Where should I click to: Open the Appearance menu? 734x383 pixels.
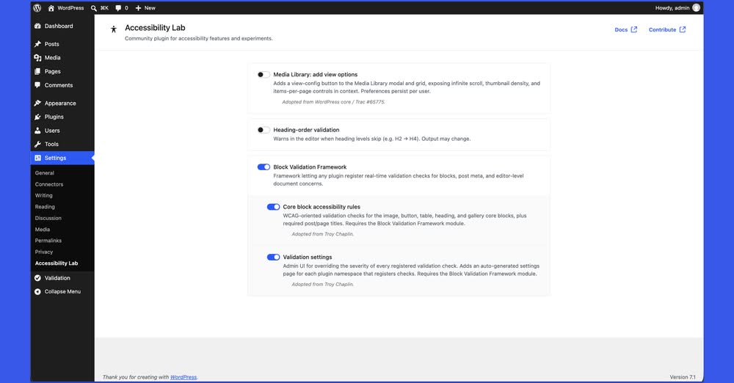pos(62,103)
